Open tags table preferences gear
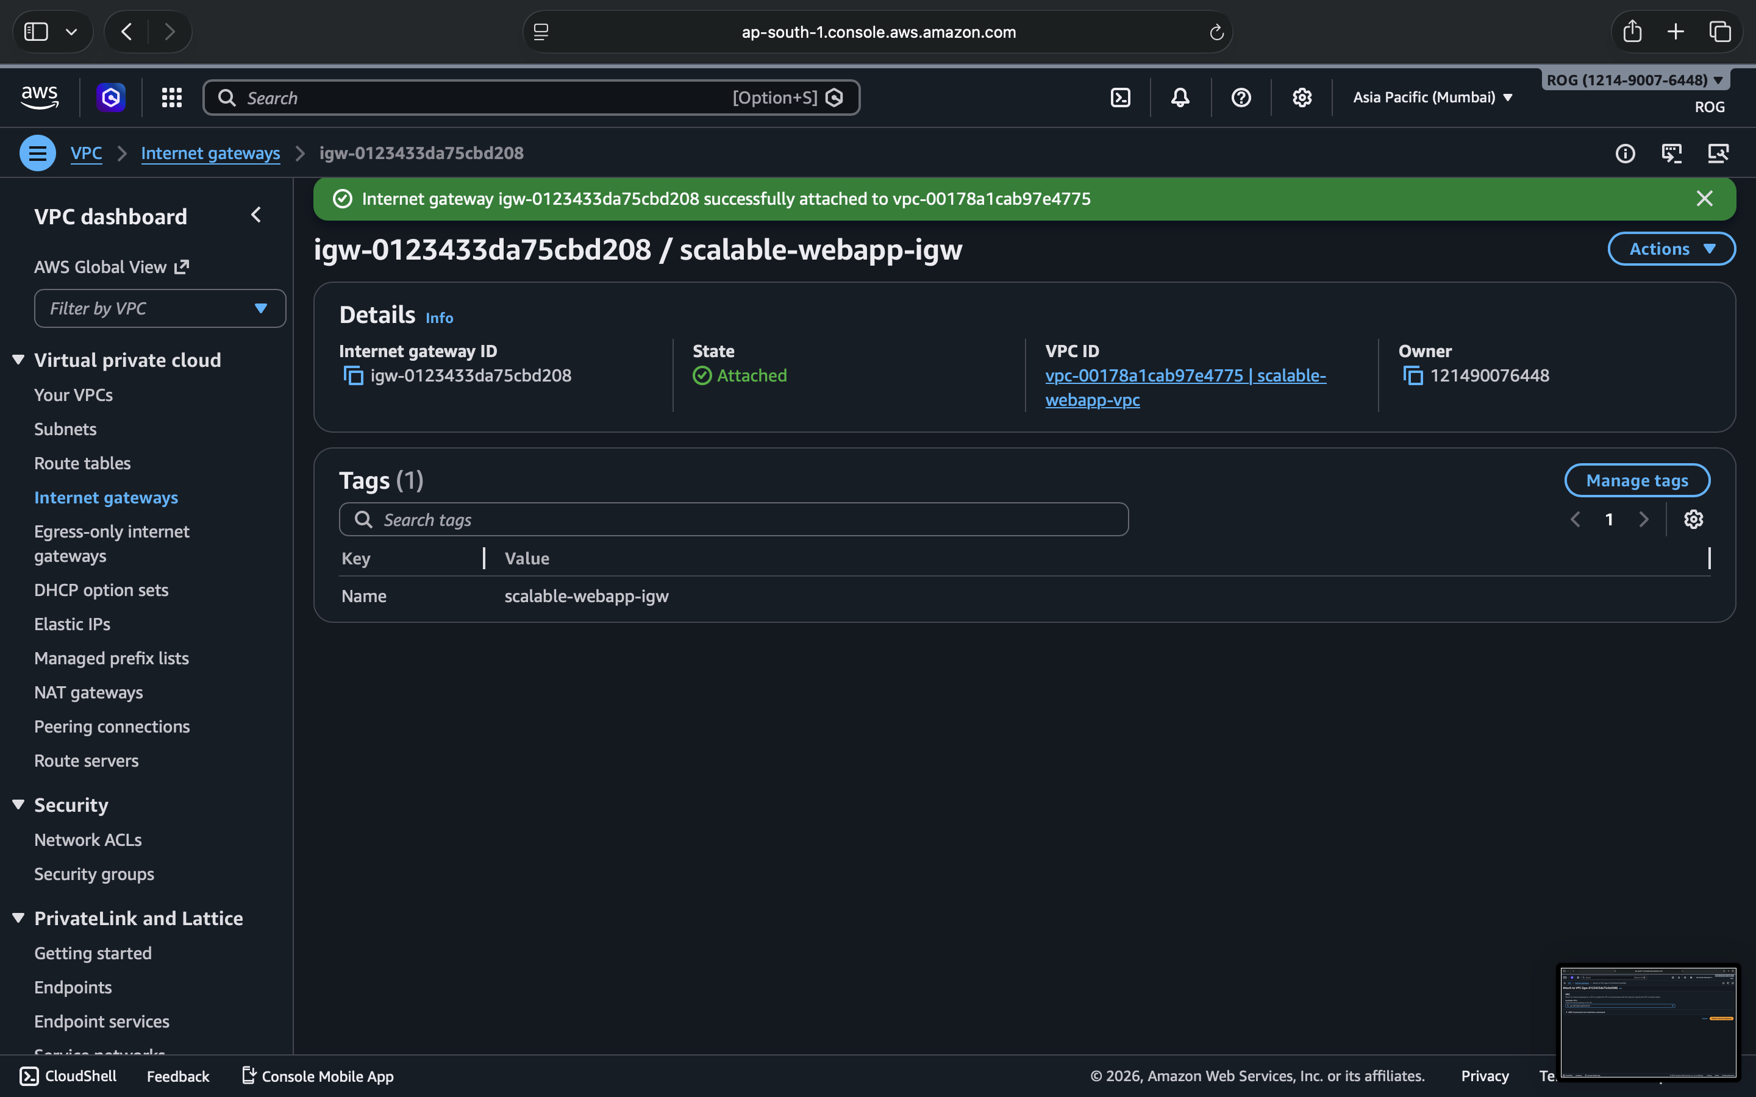 [1693, 519]
